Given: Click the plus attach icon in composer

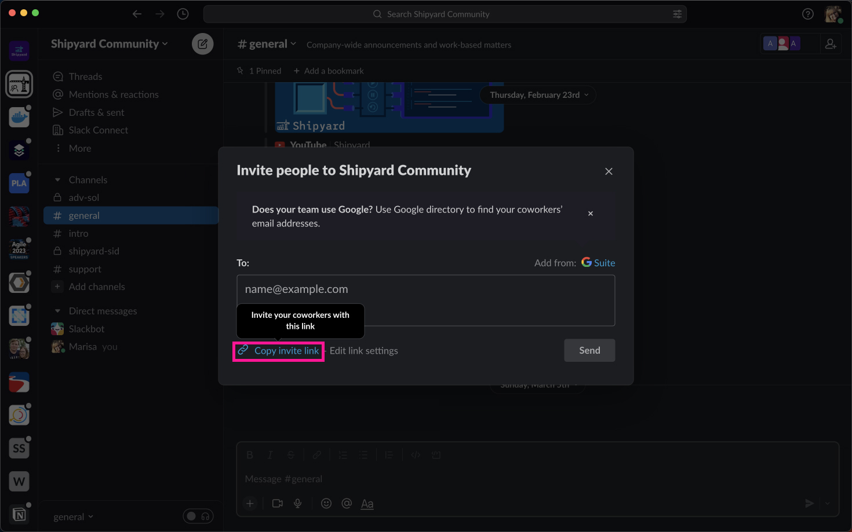Looking at the screenshot, I should (x=250, y=504).
